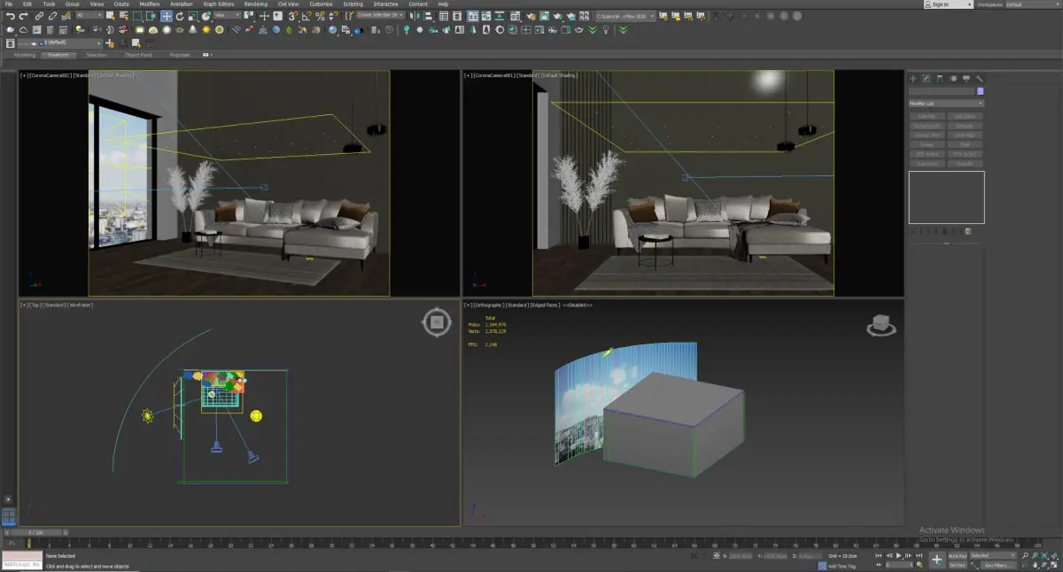
Task: Toggle the Percent Snap icon
Action: tap(320, 16)
